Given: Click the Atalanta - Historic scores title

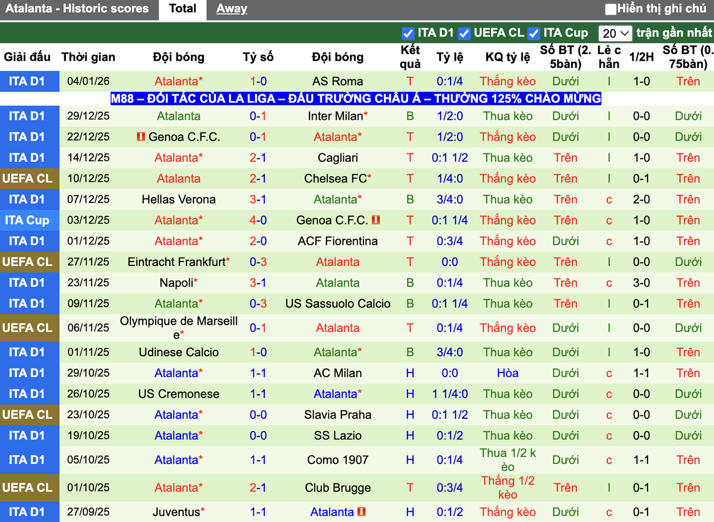Looking at the screenshot, I should point(77,9).
